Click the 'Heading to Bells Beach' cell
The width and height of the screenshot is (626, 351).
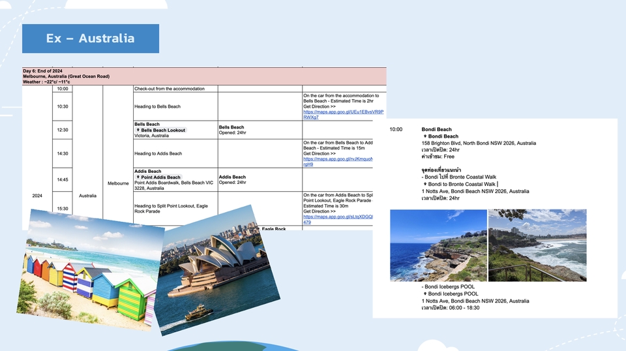pyautogui.click(x=175, y=106)
